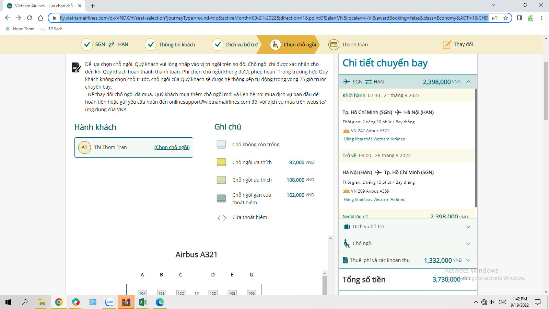This screenshot has height=309, width=549.
Task: Collapse the SGN HAN flight details panel
Action: [468, 82]
